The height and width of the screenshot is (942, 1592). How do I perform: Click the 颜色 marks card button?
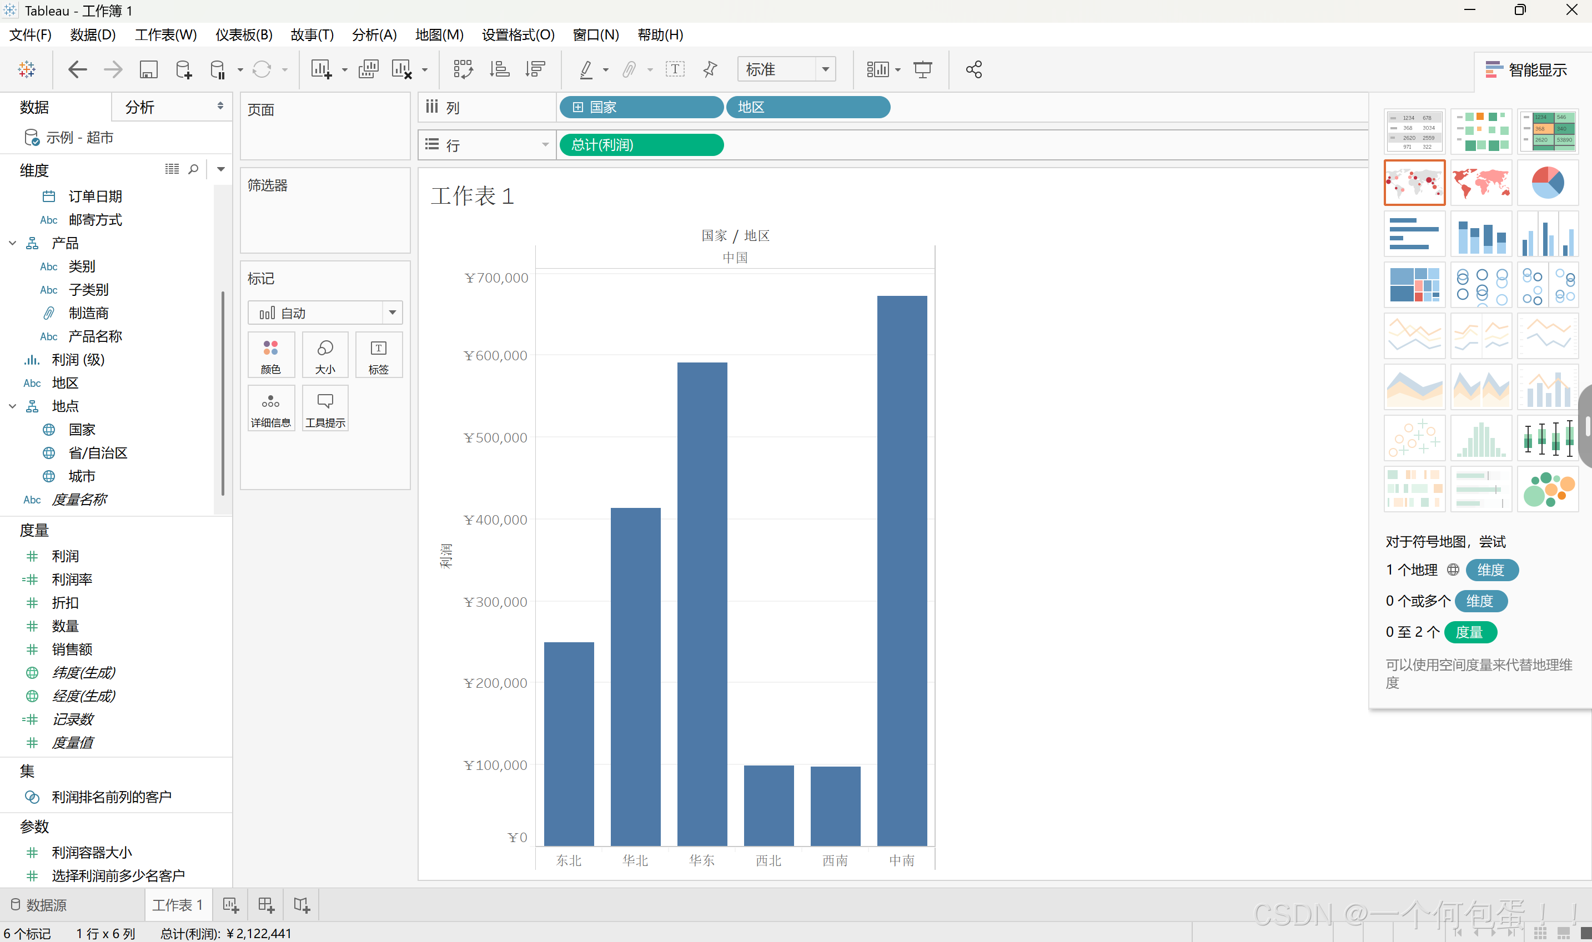(270, 355)
